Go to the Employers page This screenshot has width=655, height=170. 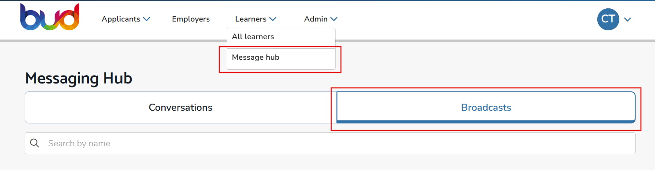[191, 19]
